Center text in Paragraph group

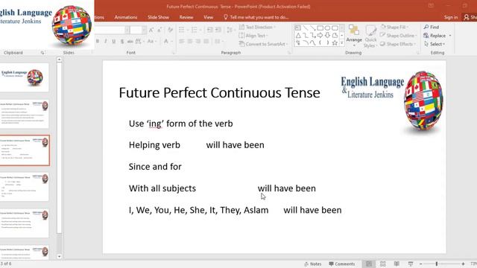point(190,42)
